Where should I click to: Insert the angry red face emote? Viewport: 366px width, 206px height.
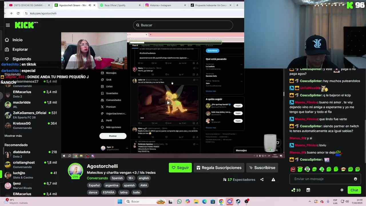pyautogui.click(x=293, y=169)
